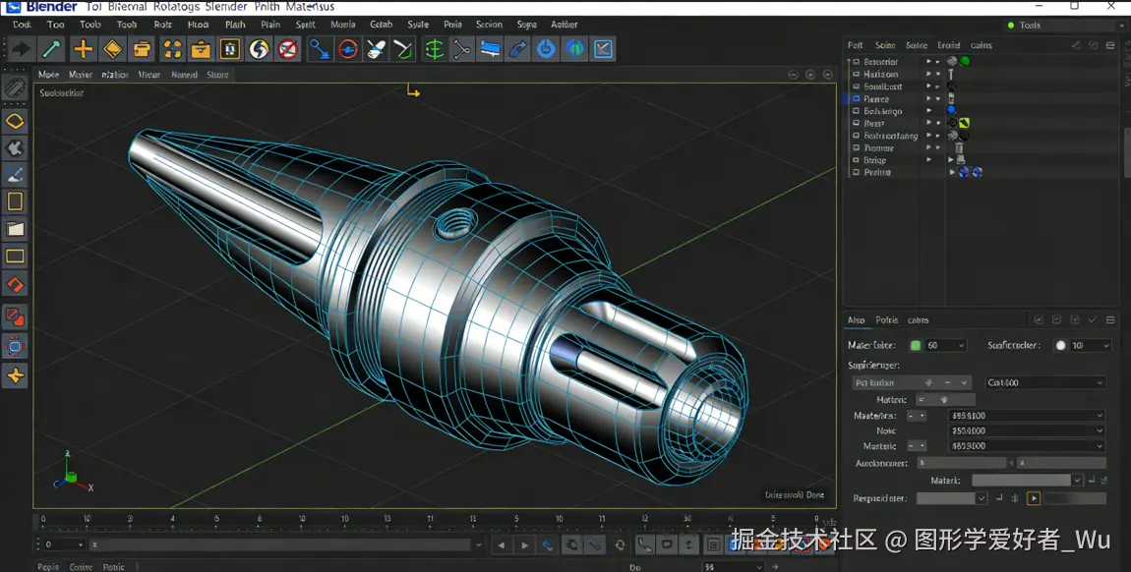
Task: Select the blue circle-frame sidebar tool
Action: [x=15, y=347]
